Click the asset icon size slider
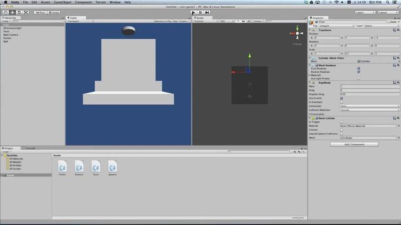Viewport: 401px width, 225px height. 298,218
